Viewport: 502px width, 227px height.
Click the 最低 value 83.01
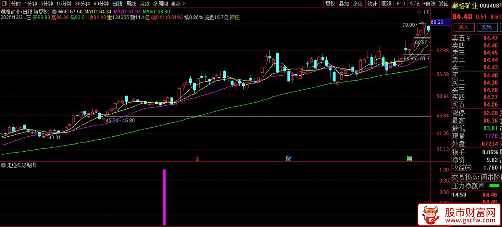pyautogui.click(x=490, y=128)
